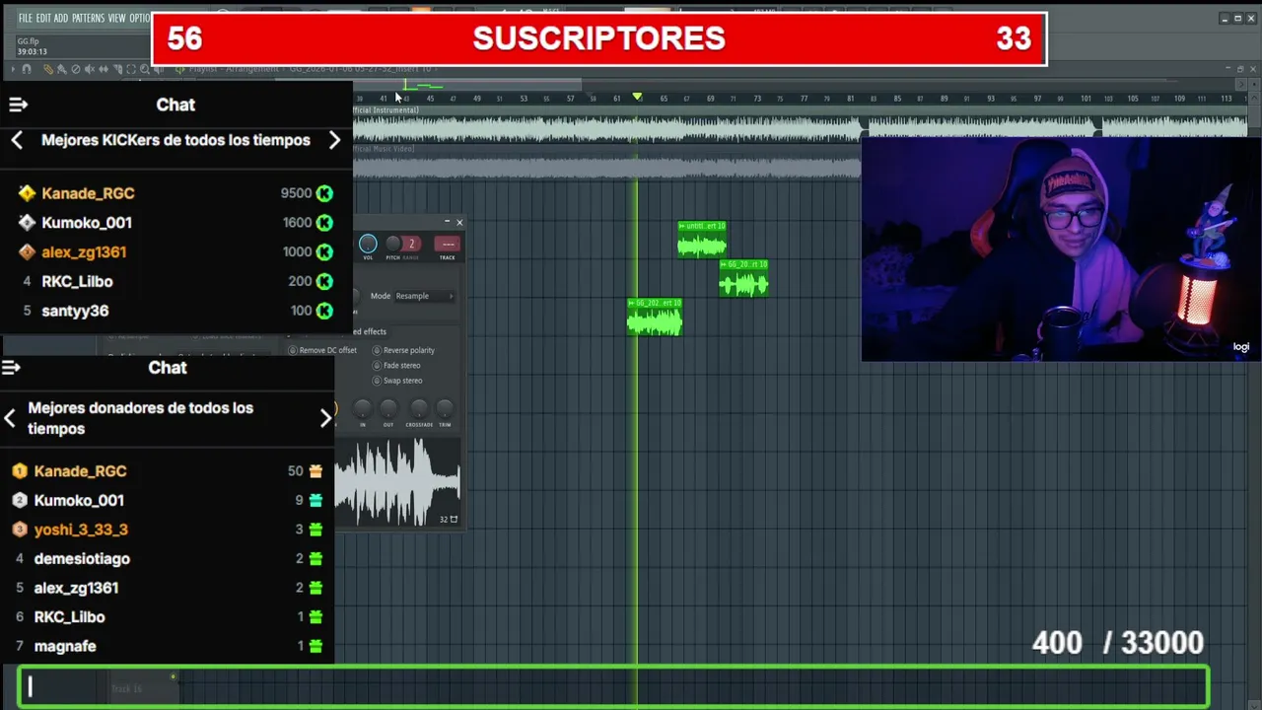The width and height of the screenshot is (1262, 710).
Task: Select the Paint brush tool in playlist toolbar
Action: coord(61,69)
